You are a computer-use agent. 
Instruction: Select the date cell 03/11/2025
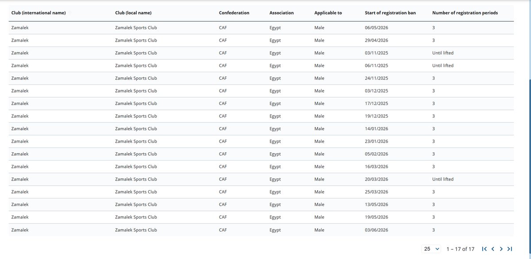(x=377, y=53)
